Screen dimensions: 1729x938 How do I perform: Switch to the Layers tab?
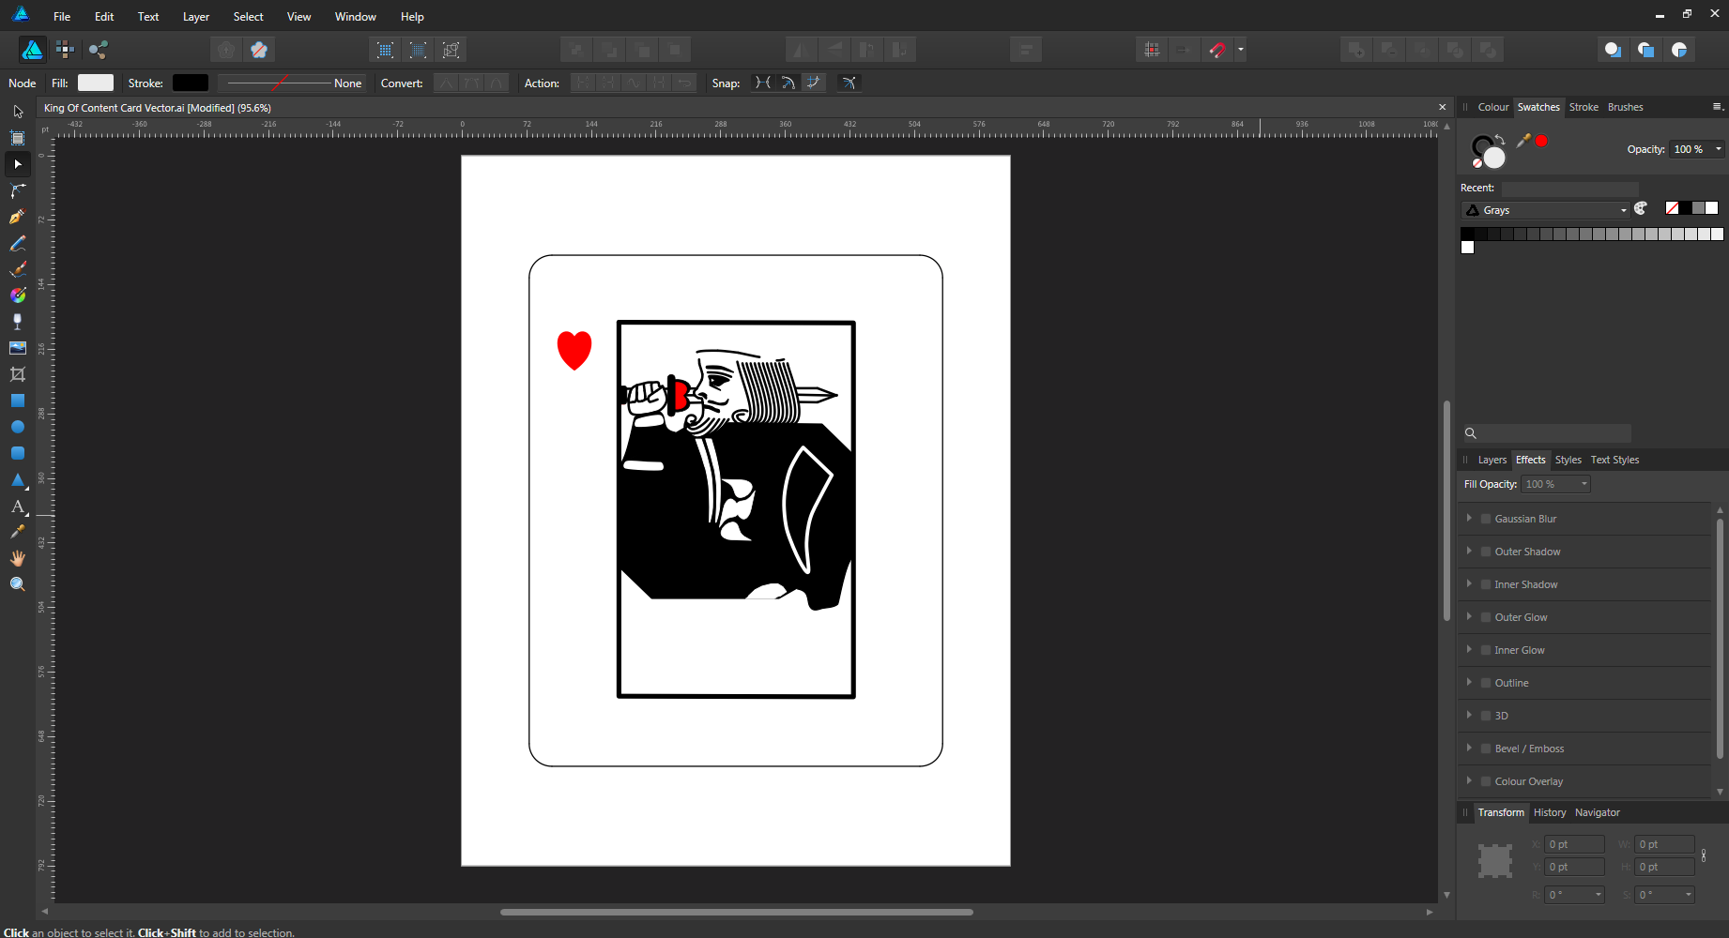point(1492,460)
